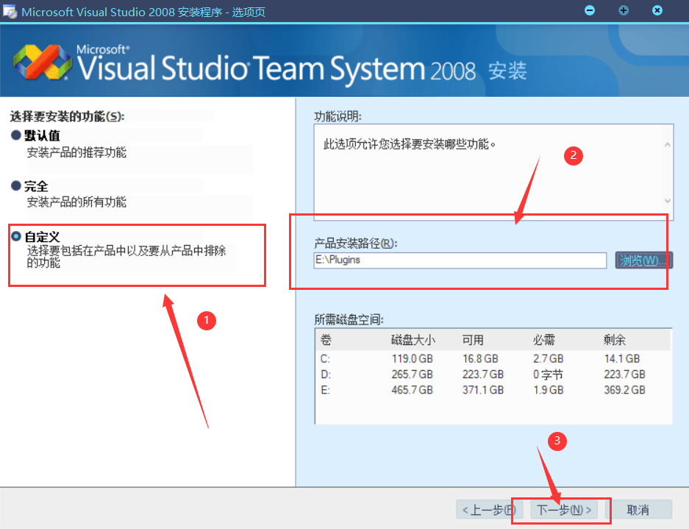Select the 自定义 radio button
This screenshot has width=689, height=529.
(16, 237)
